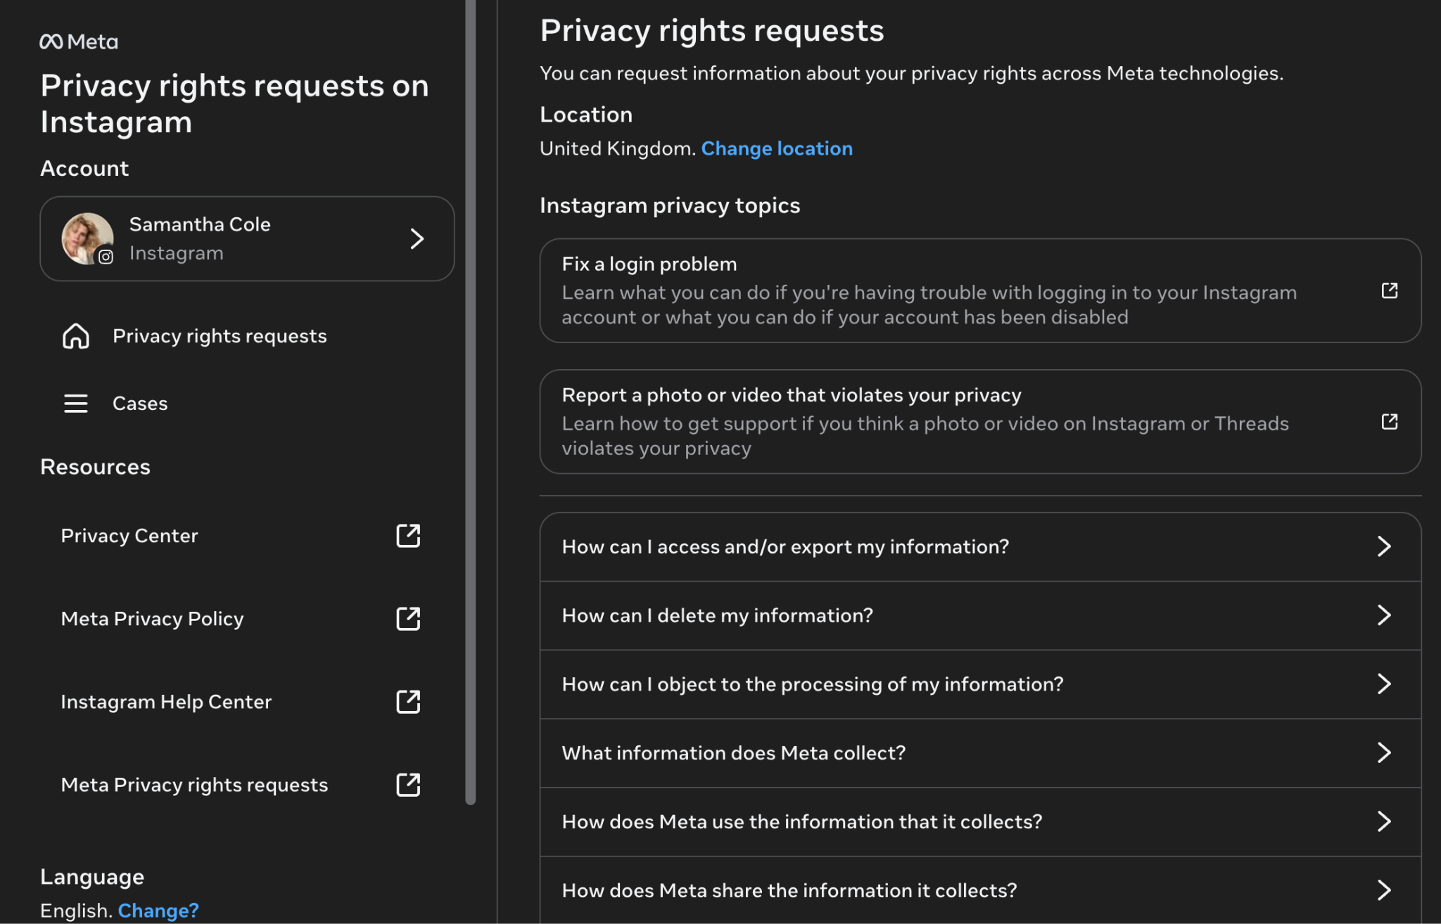Screen dimensions: 1441x924
Task: Click external link icon for Meta Privacy rights requests
Action: pos(408,785)
